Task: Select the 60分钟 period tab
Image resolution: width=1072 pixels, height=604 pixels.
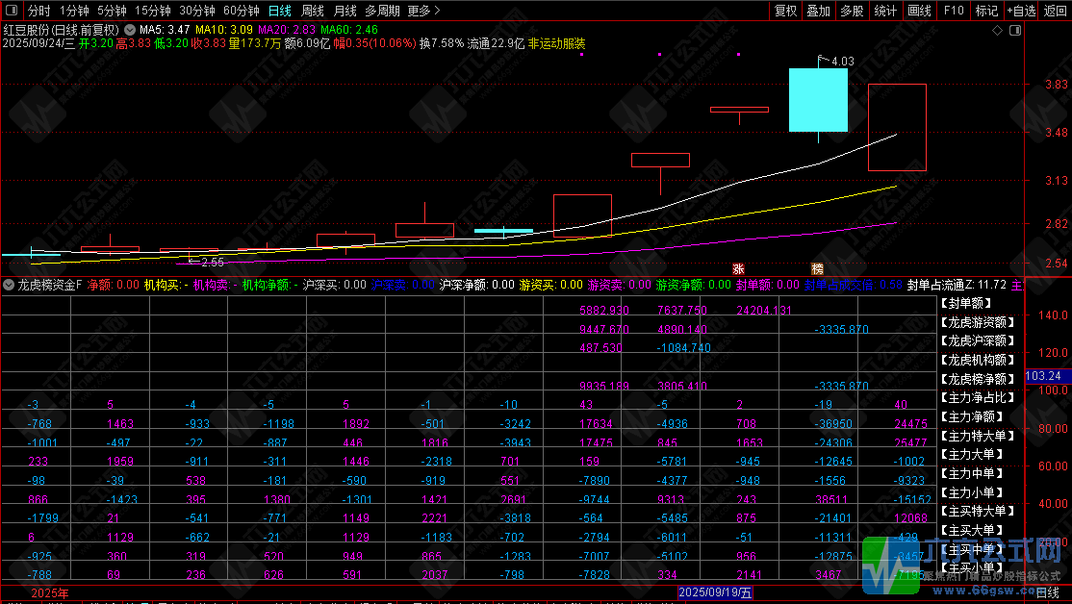Action: coord(242,11)
